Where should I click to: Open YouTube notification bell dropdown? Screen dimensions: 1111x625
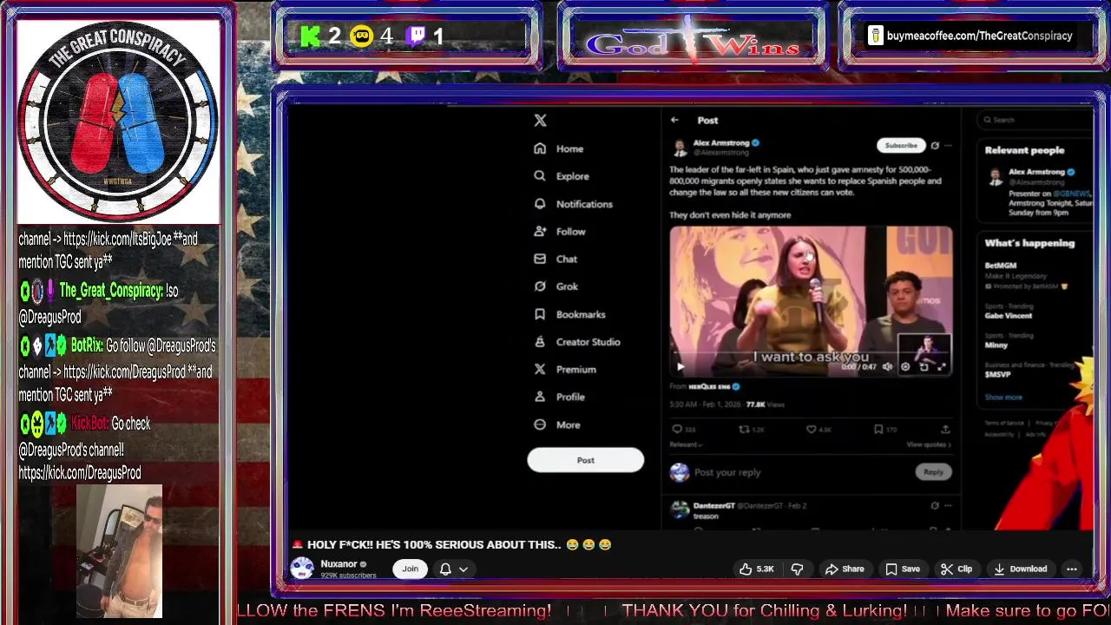pyautogui.click(x=453, y=569)
